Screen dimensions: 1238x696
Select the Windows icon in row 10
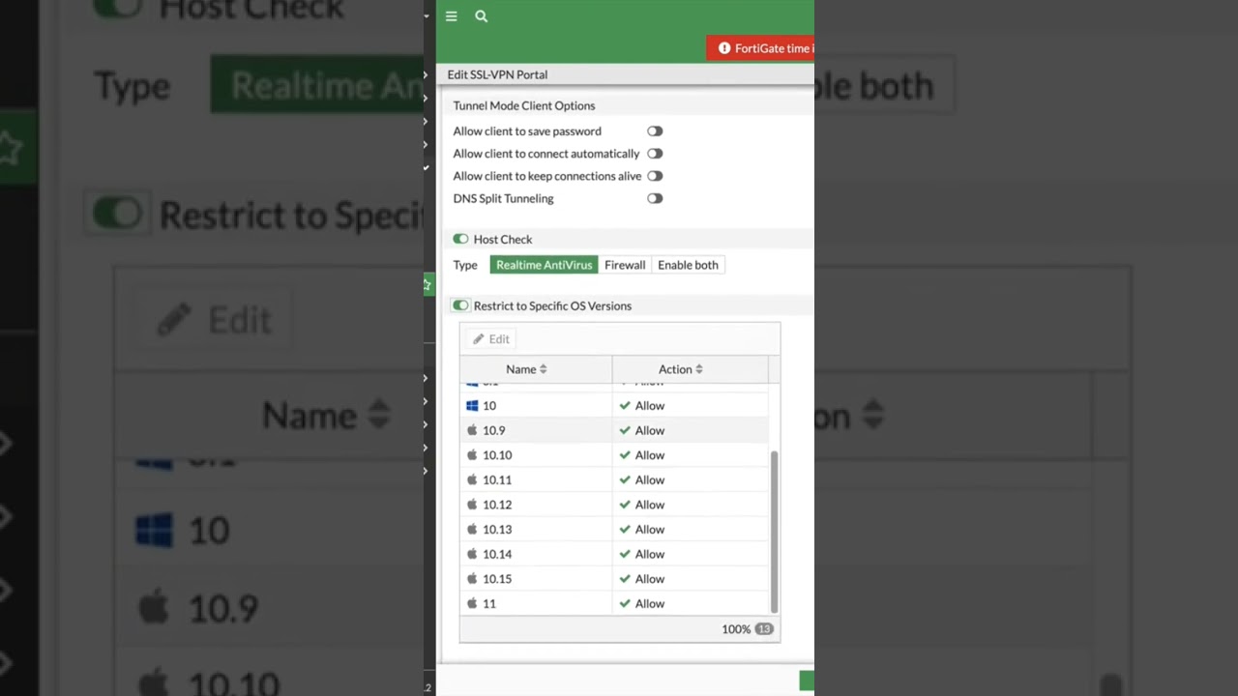(472, 406)
